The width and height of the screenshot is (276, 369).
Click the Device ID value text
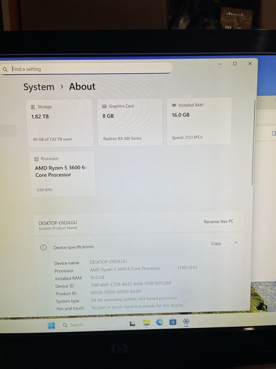click(x=131, y=284)
